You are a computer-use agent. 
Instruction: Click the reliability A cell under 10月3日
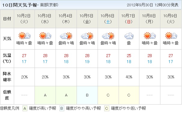point(45,95)
